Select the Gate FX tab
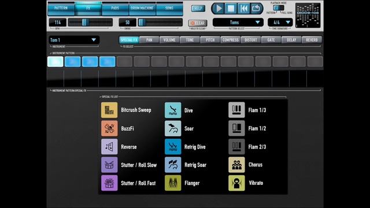 [271, 40]
